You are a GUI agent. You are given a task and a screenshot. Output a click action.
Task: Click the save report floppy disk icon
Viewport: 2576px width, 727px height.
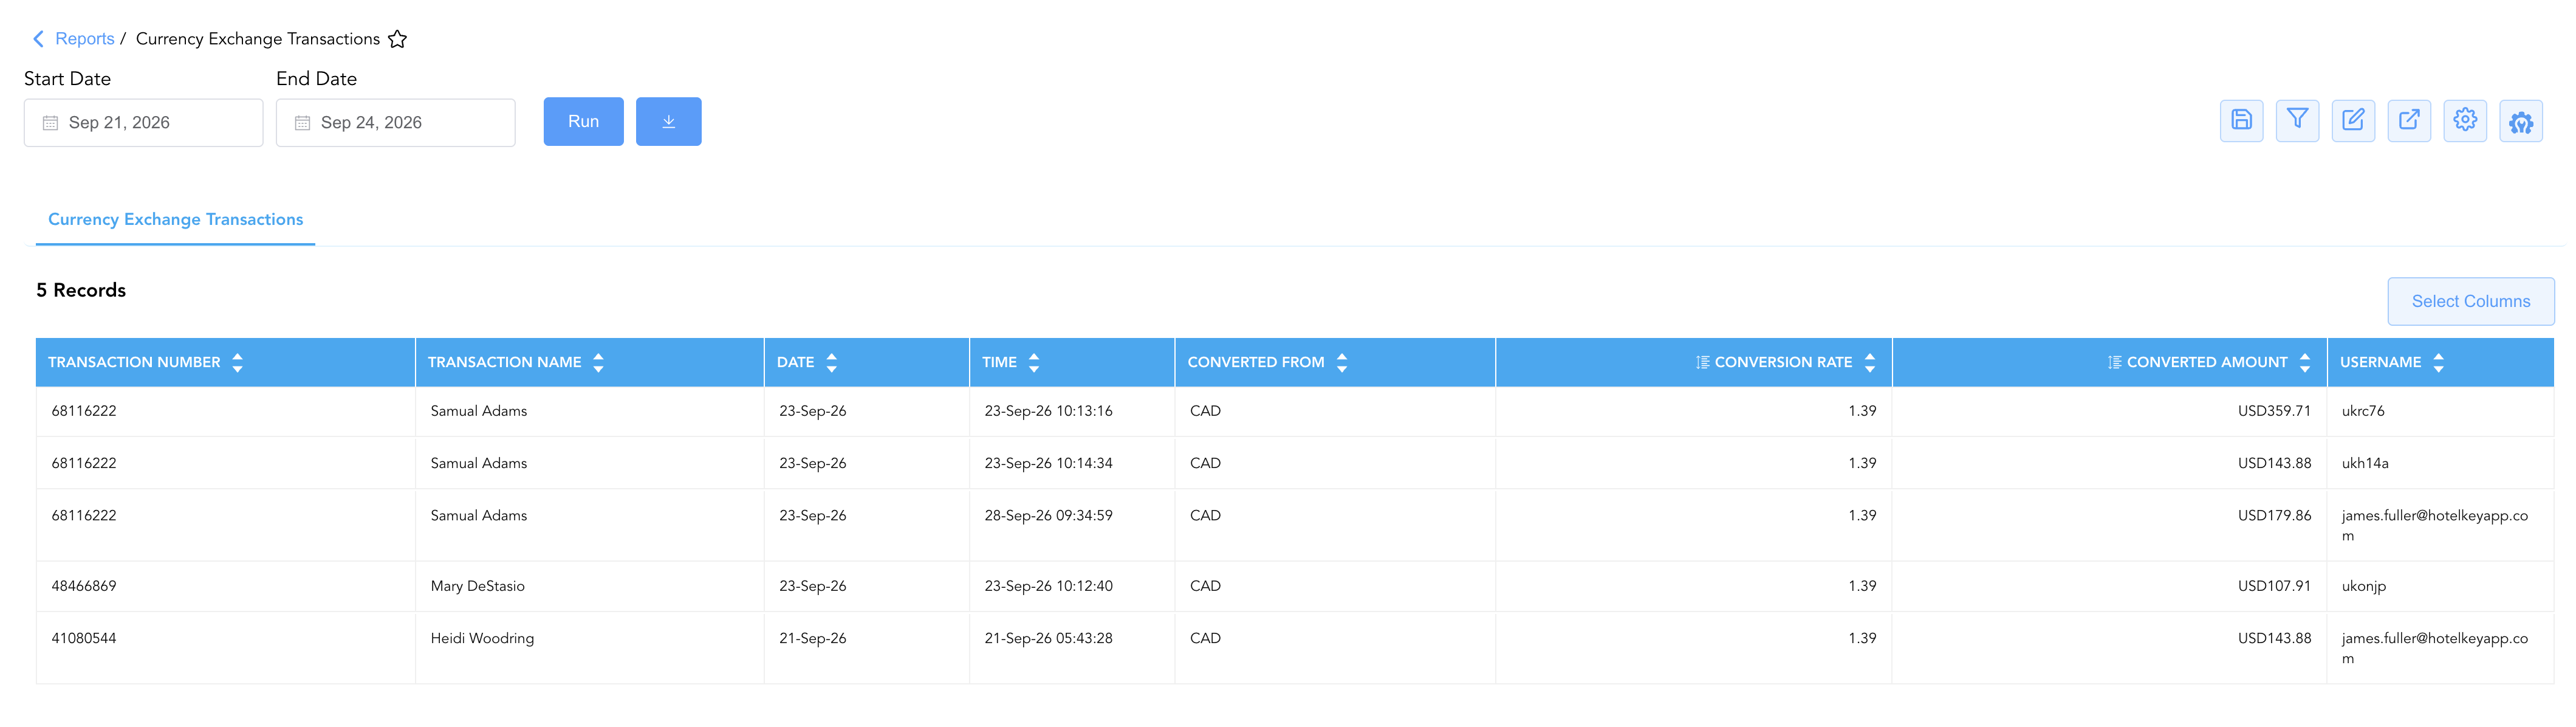2241,121
